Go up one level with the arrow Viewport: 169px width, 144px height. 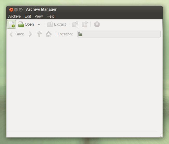click(x=39, y=34)
